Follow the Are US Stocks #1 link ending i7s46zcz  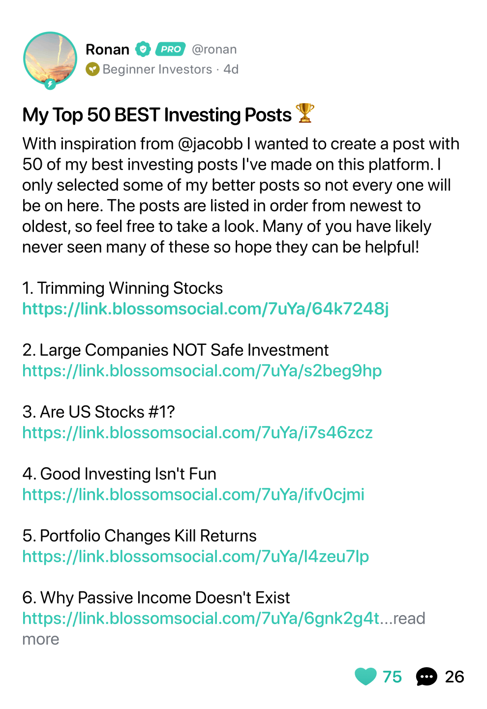coord(198,432)
